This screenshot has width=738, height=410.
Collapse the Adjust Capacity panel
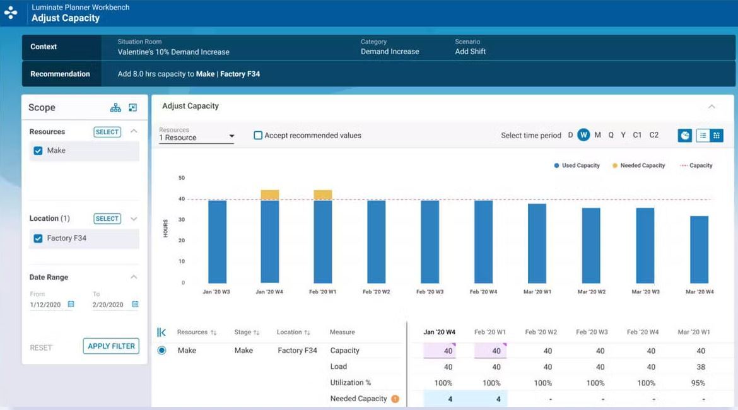[712, 107]
